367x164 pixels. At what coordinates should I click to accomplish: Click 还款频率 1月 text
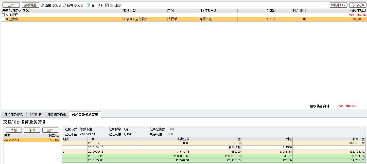coord(119,129)
